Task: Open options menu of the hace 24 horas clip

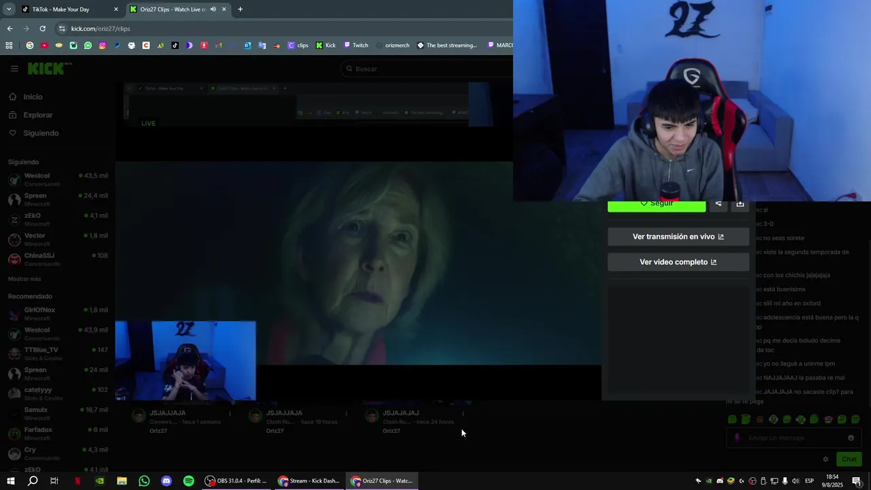Action: click(x=463, y=413)
